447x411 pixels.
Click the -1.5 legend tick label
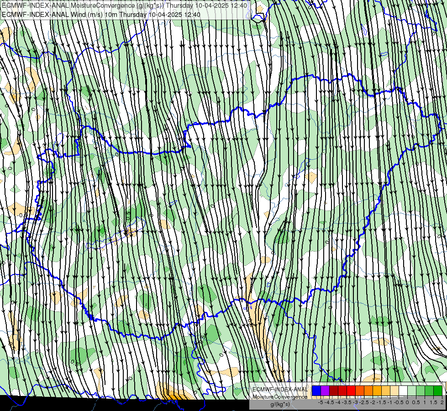(x=381, y=402)
